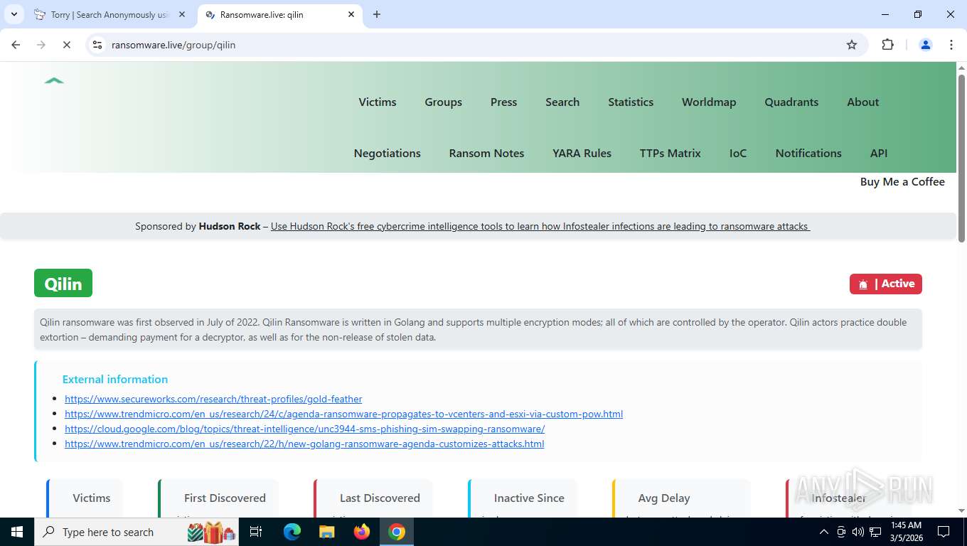The height and width of the screenshot is (546, 967).
Task: Open the cloud.google.com unc3944 link
Action: click(x=304, y=429)
